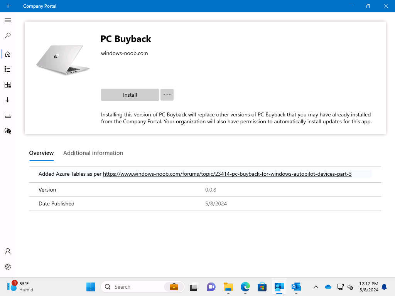Screen dimensions: 395x296
Task: Click the briefcase icon in search box
Action: pyautogui.click(x=174, y=287)
